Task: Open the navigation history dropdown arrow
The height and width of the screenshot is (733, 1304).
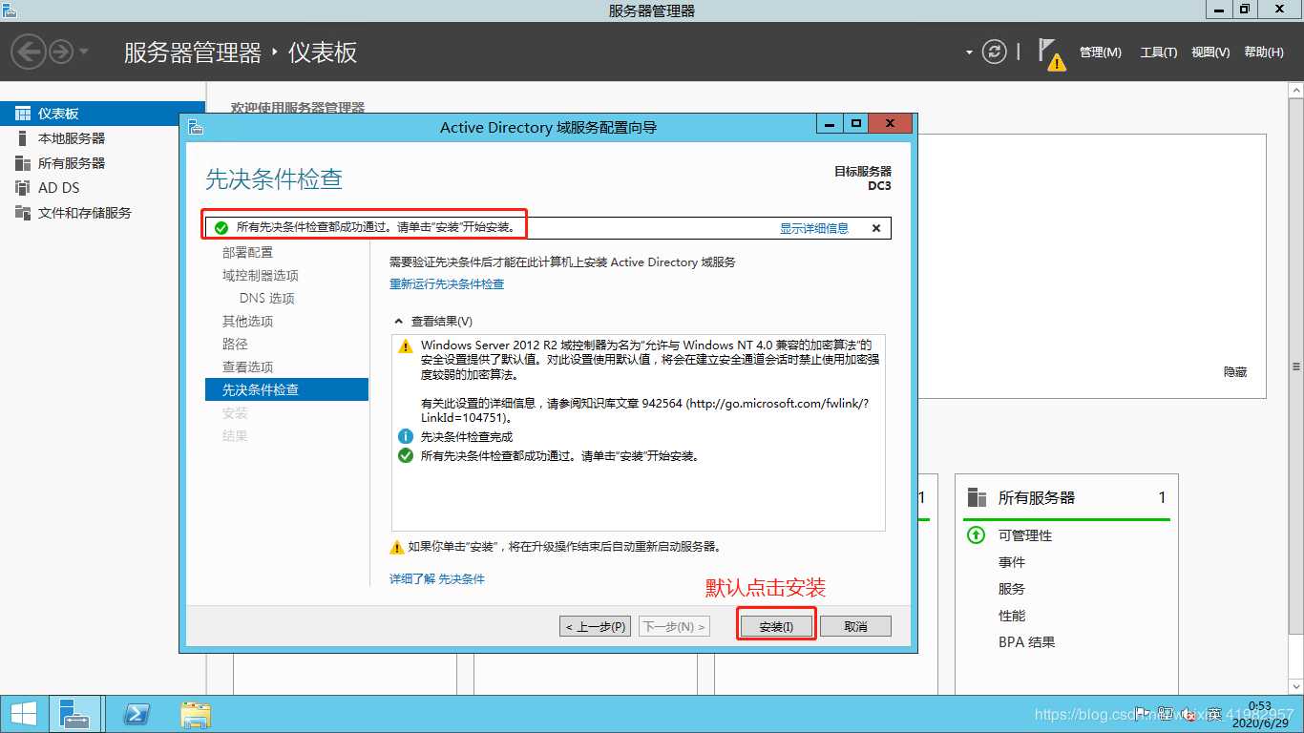Action: click(84, 52)
